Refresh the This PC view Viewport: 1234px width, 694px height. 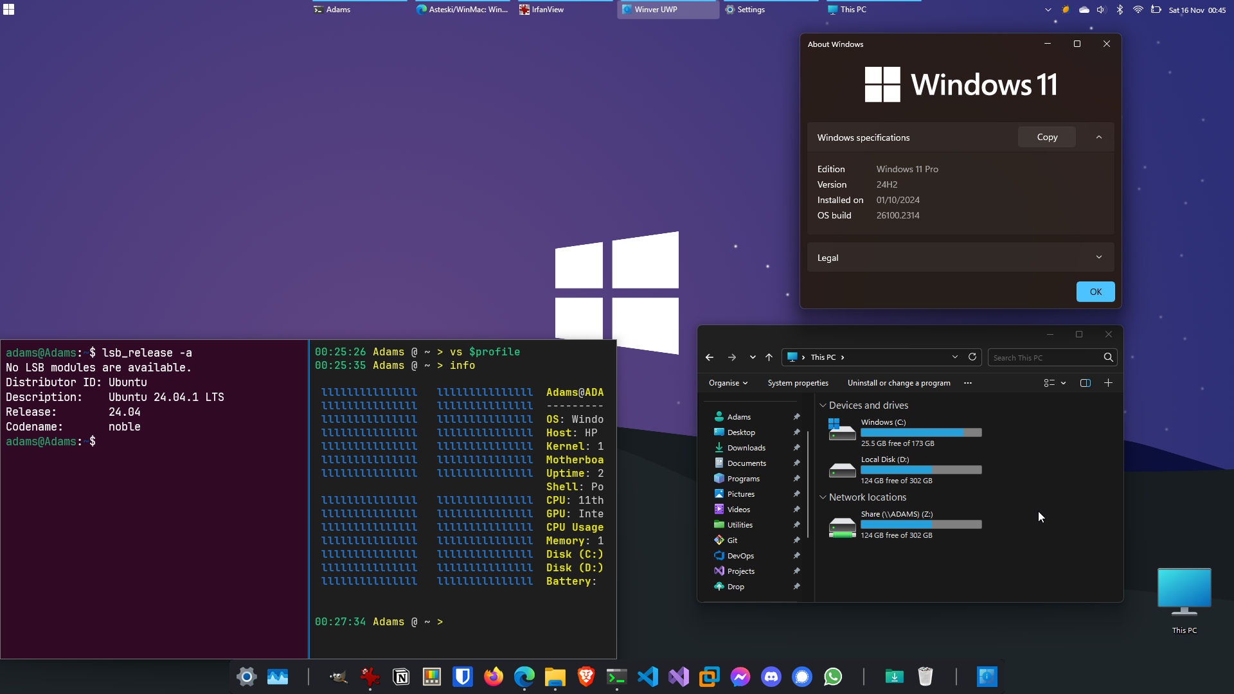coord(972,357)
